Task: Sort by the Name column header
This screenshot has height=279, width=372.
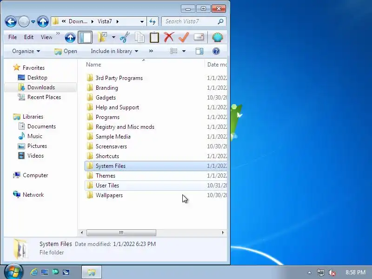Action: 93,65
